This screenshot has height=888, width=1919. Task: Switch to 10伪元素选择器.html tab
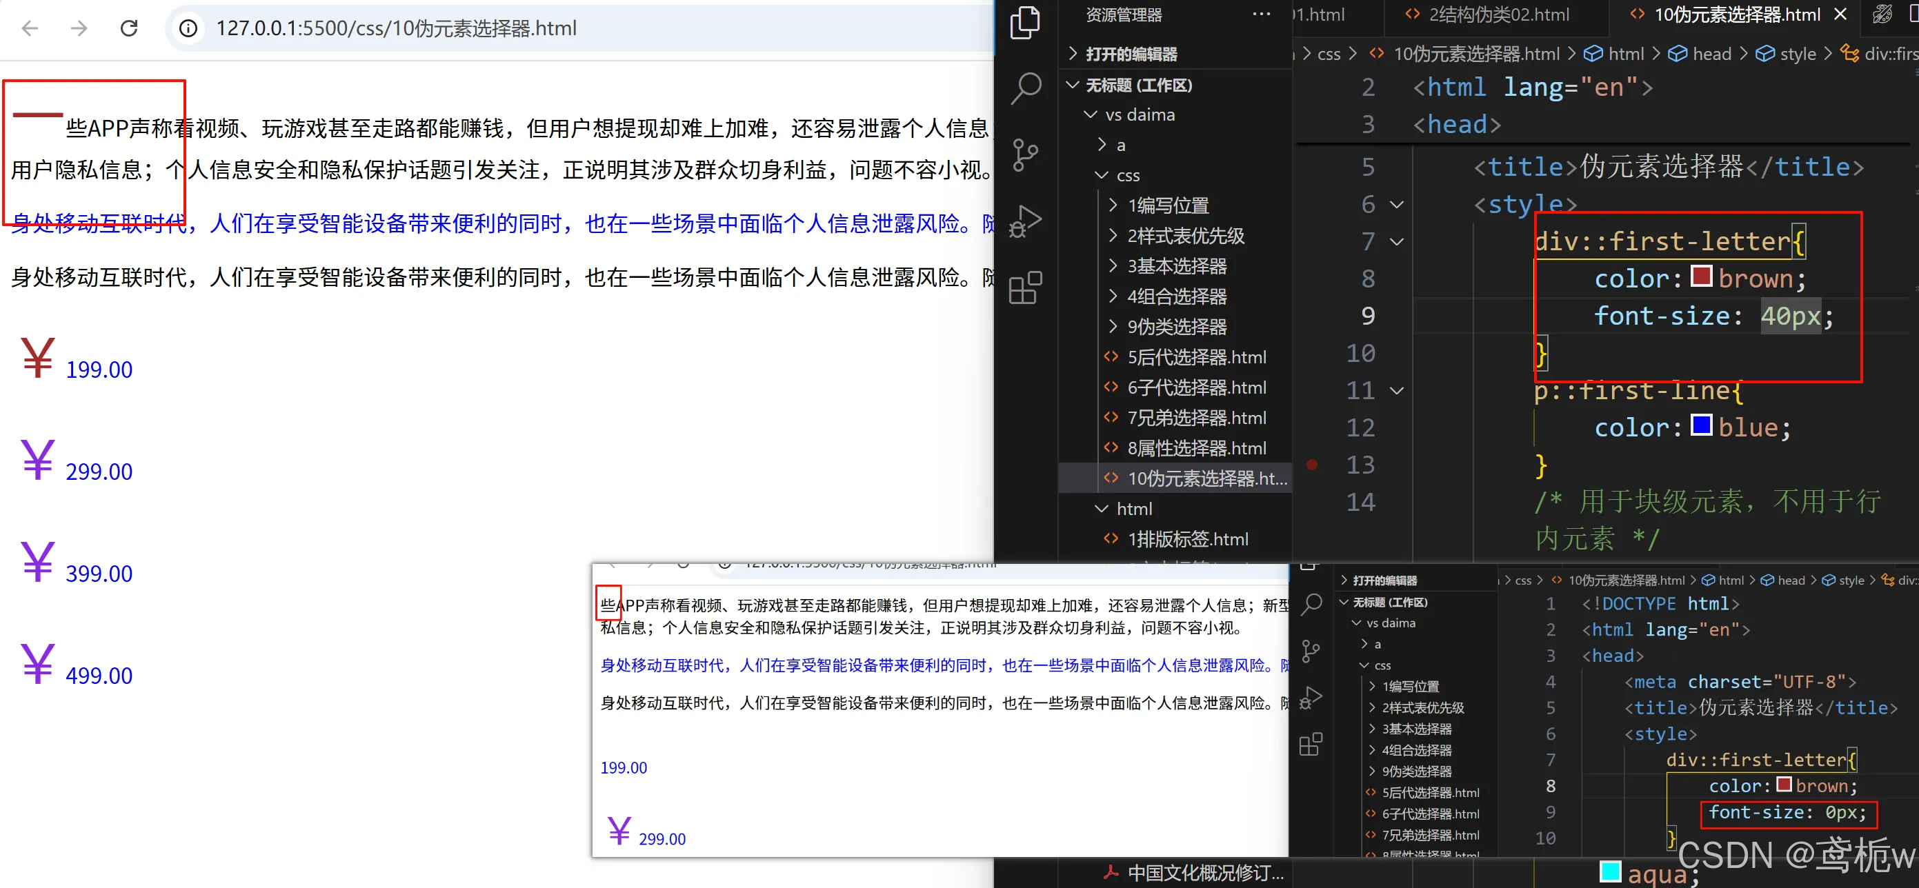1736,14
